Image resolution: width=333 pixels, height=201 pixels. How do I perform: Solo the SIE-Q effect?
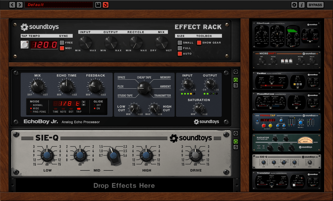pyautogui.click(x=235, y=147)
